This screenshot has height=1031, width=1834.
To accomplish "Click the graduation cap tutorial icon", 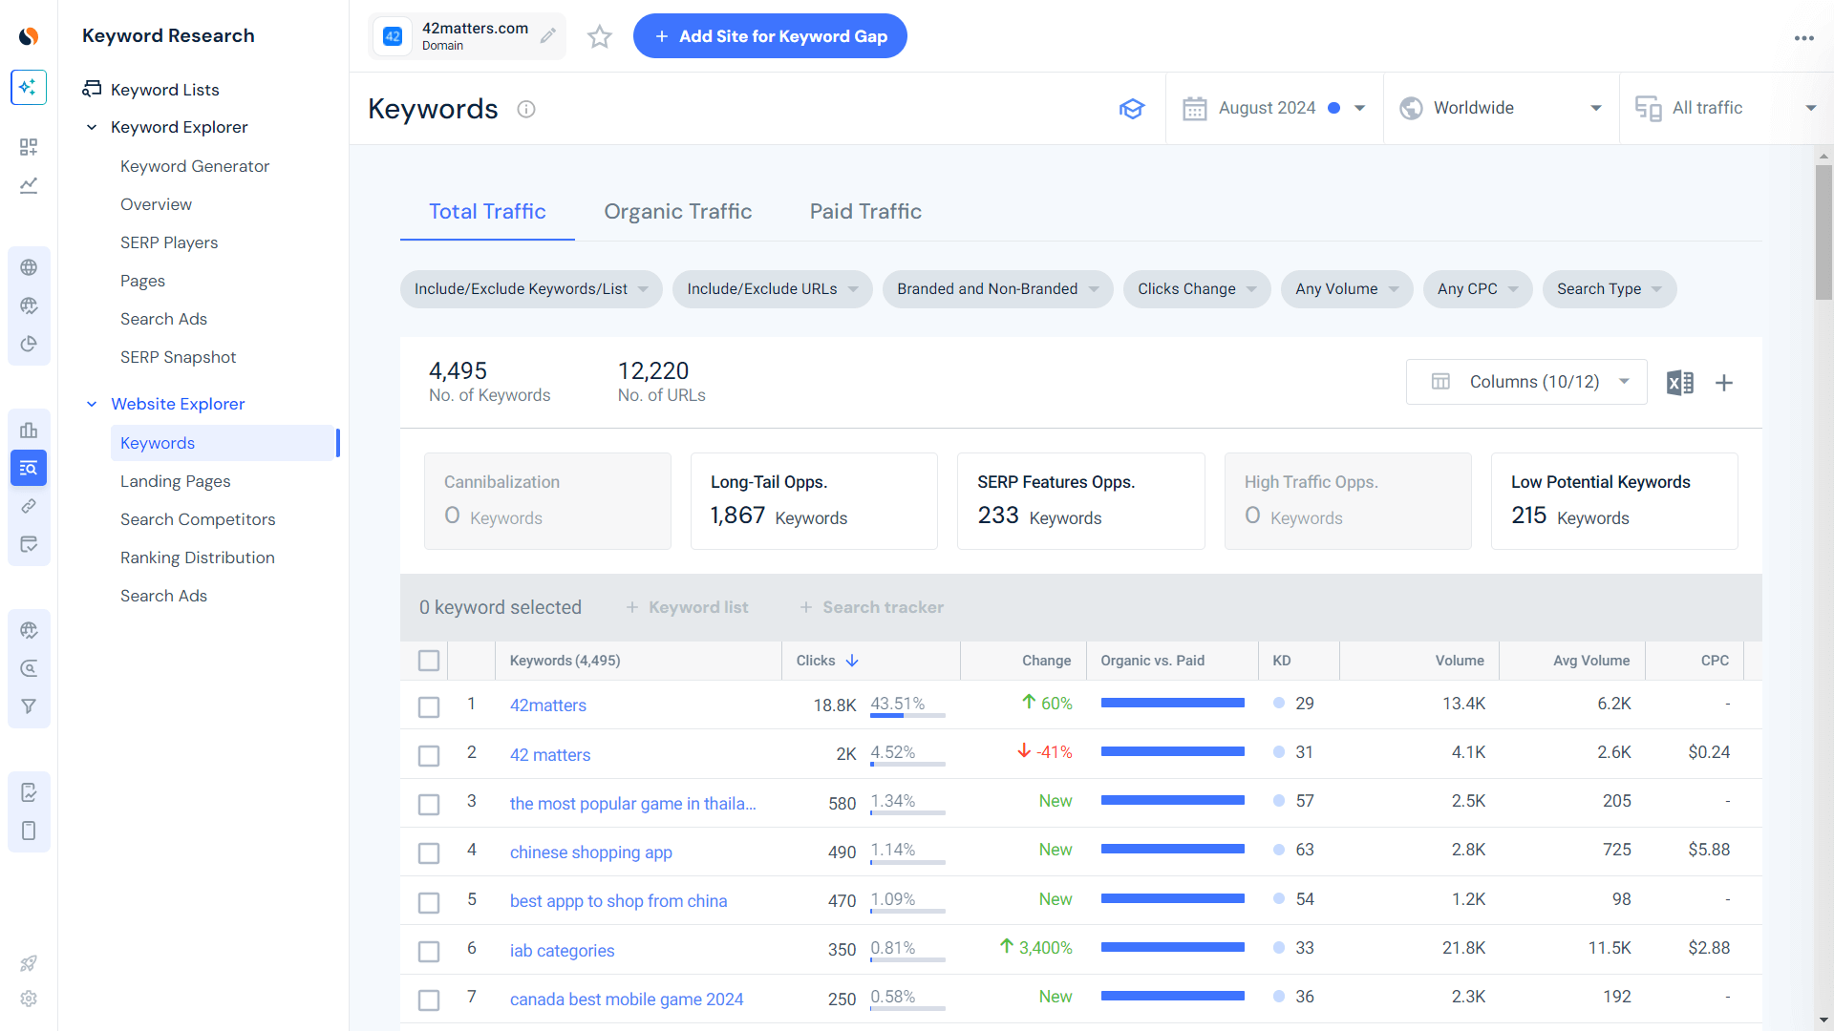I will point(1132,109).
